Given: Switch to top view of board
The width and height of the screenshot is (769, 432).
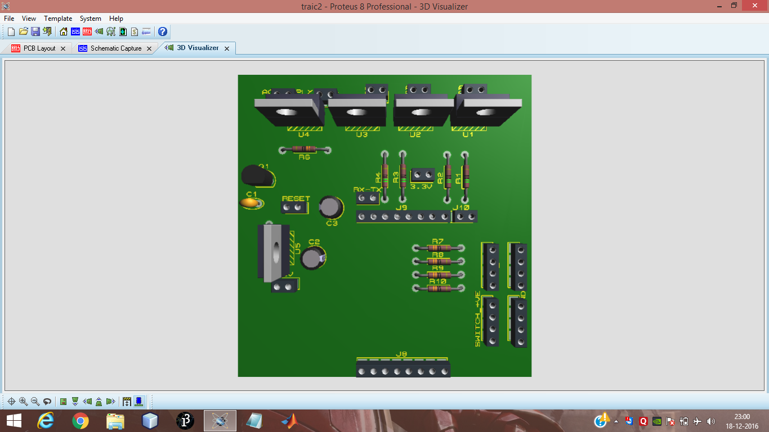Looking at the screenshot, I should click(x=64, y=402).
